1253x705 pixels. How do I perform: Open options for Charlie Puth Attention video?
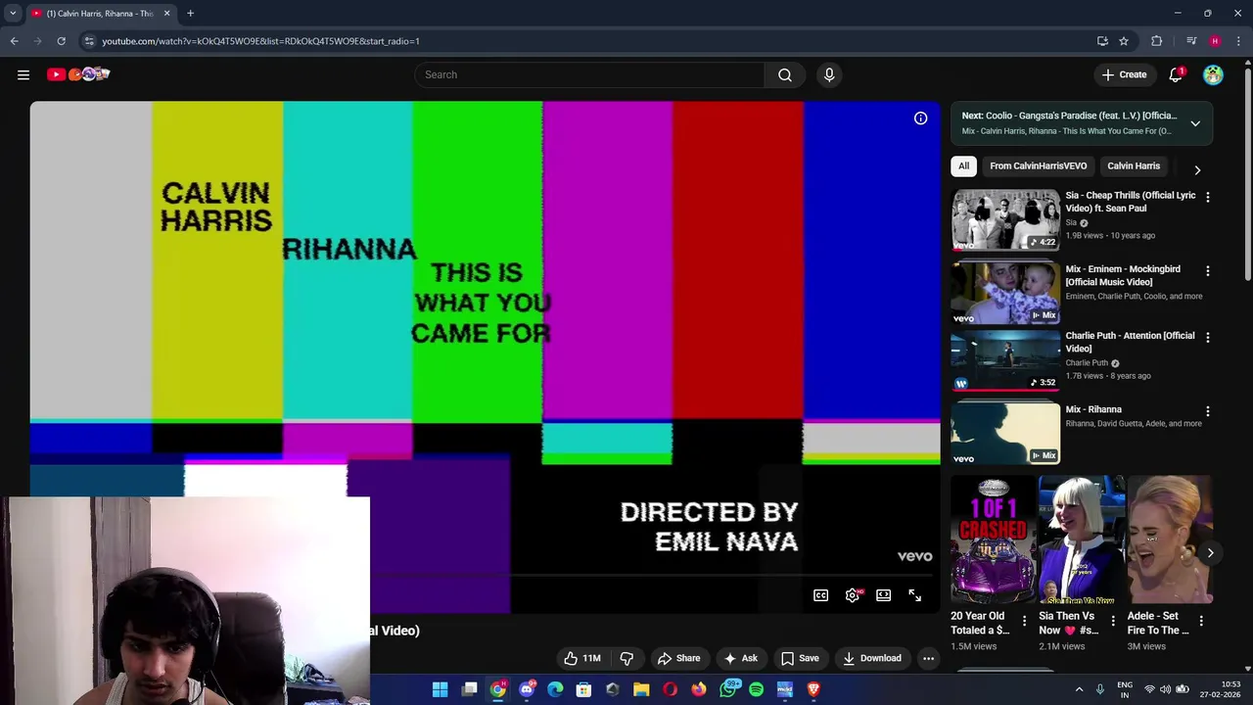point(1207,337)
